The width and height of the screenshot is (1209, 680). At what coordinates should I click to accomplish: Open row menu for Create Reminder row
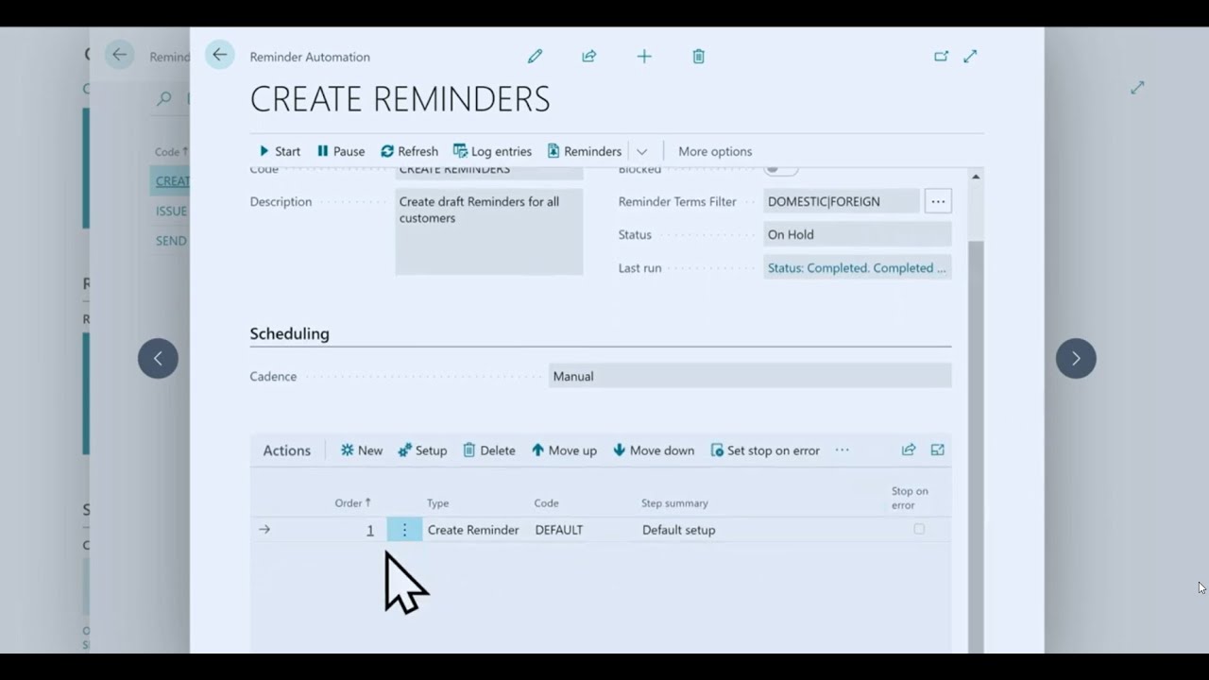(404, 530)
